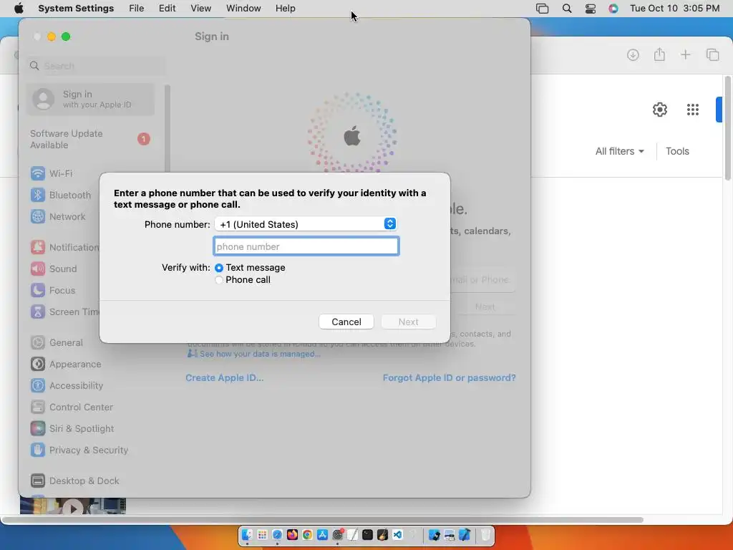Select Sign in with your Apple ID
The width and height of the screenshot is (733, 550).
(90, 99)
